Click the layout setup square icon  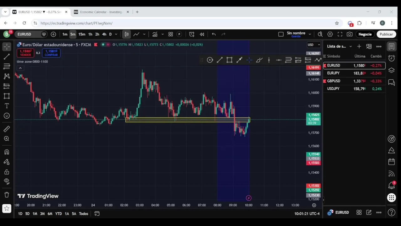(x=281, y=34)
